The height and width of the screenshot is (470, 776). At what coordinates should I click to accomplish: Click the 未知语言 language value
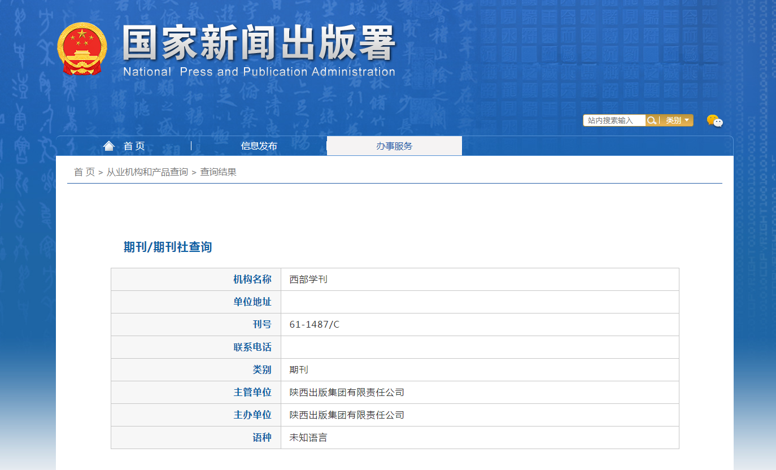pos(308,438)
